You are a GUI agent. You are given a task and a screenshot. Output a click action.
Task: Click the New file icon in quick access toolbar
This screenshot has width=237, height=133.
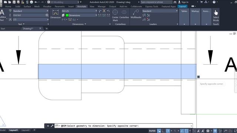click(5, 2)
